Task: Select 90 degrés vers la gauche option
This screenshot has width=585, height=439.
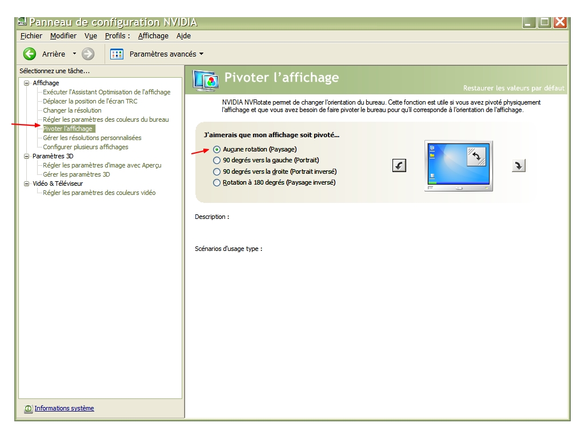Action: click(x=217, y=161)
